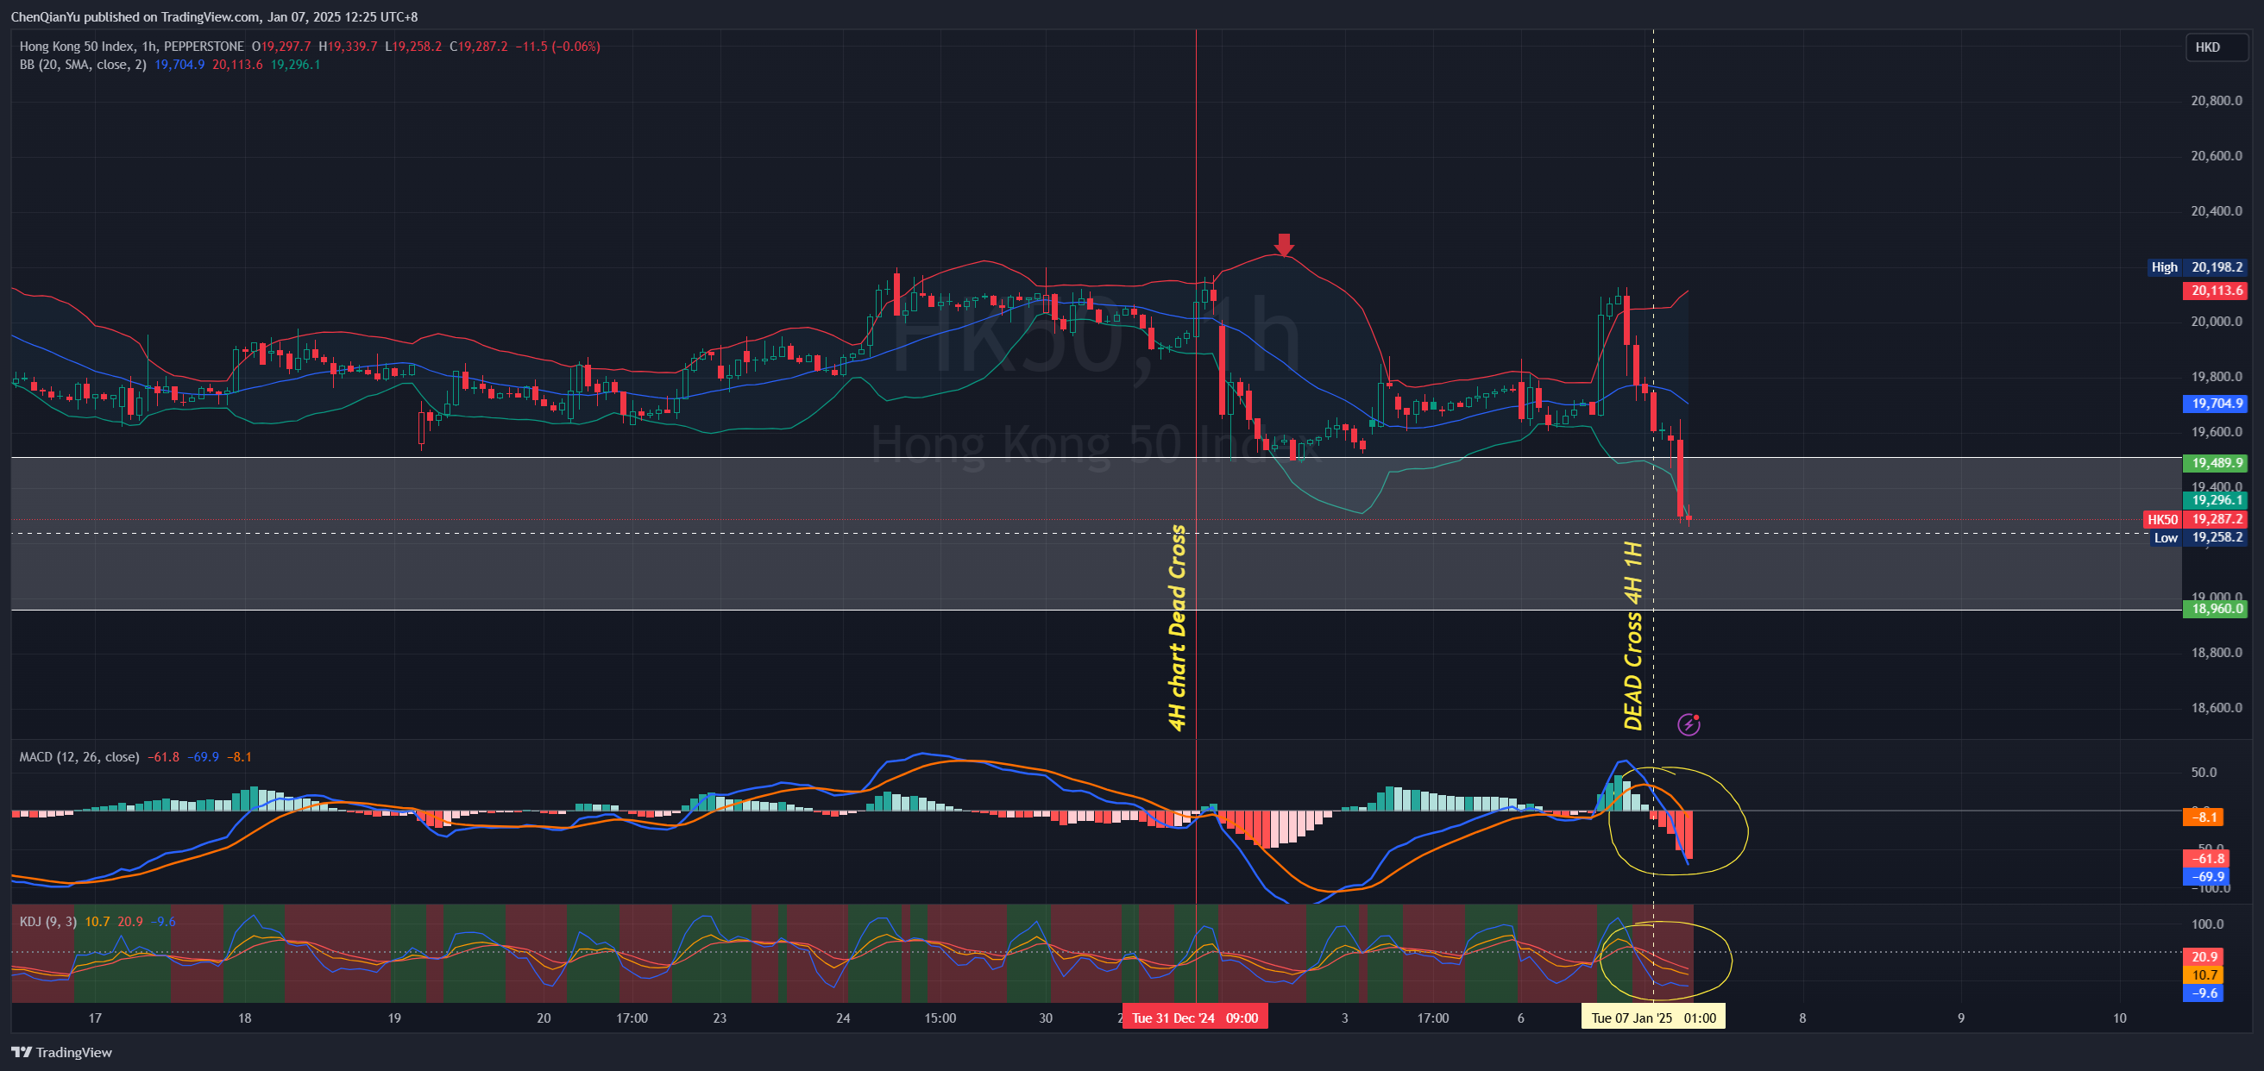Click date 18 on the time axis
This screenshot has width=2264, height=1071.
244,1018
